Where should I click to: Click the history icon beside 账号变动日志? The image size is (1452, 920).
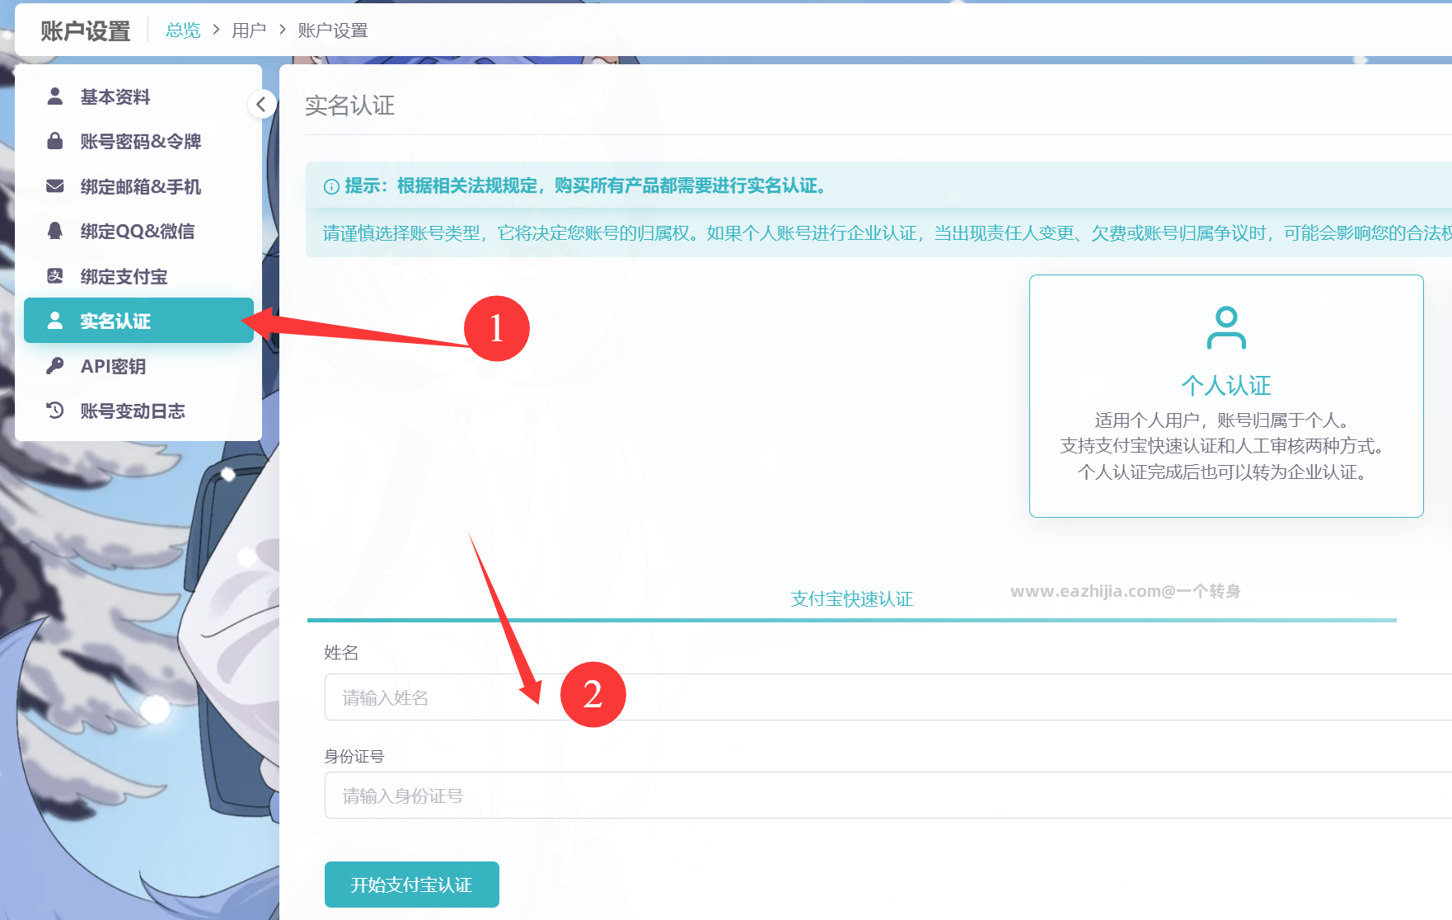tap(55, 411)
